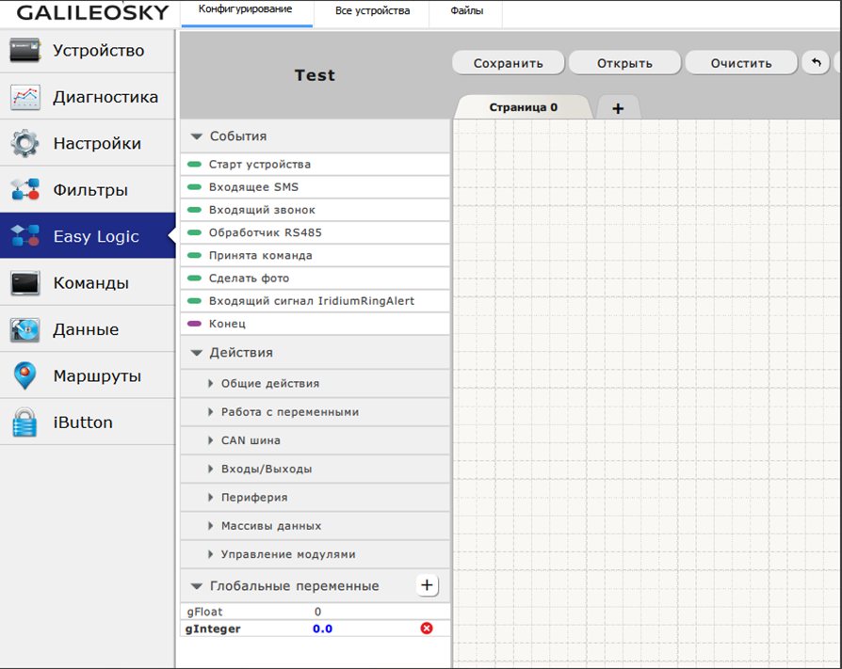Image resolution: width=842 pixels, height=669 pixels.
Task: Open Диагностика chart icon in sidebar
Action: [25, 97]
